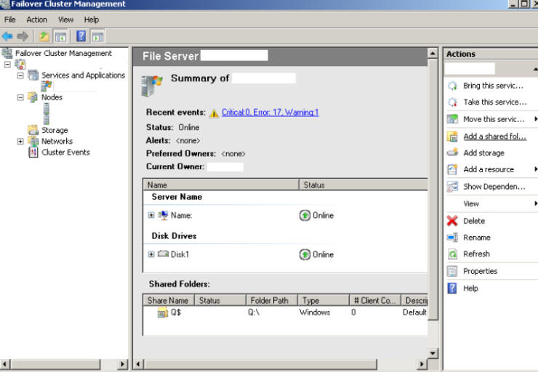
Task: Click the left pane horizontal scroll right arrow
Action: pyautogui.click(x=122, y=364)
